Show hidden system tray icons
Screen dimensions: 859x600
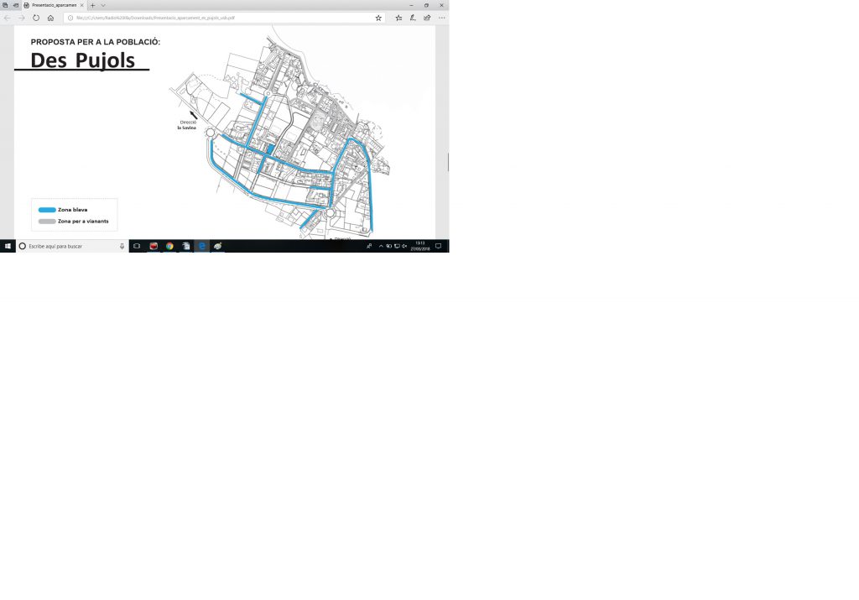pyautogui.click(x=381, y=246)
